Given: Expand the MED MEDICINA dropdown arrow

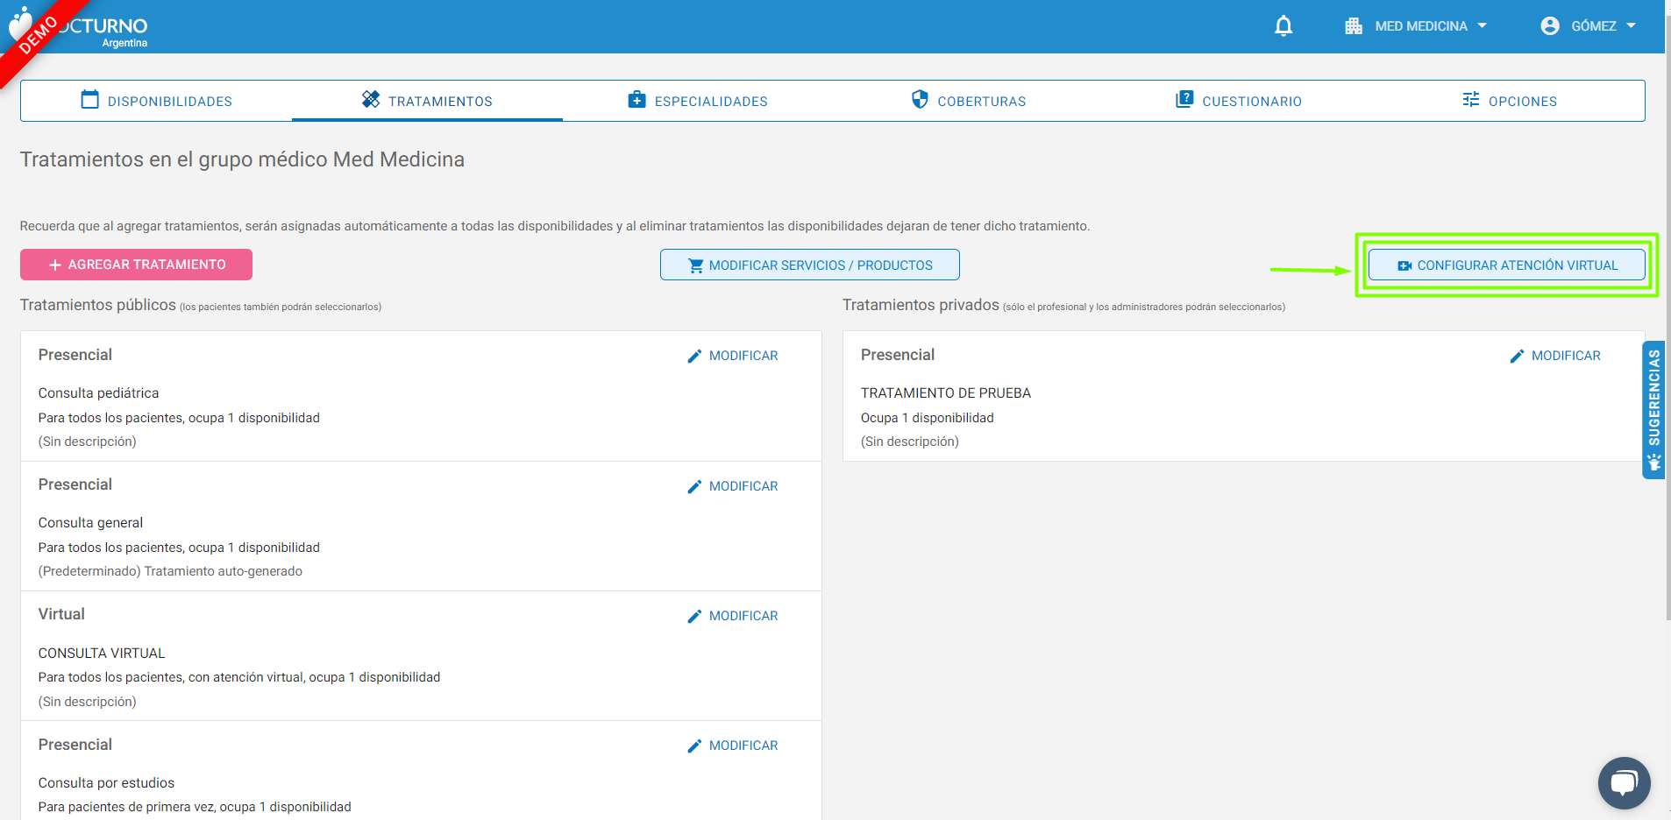Looking at the screenshot, I should (x=1483, y=26).
